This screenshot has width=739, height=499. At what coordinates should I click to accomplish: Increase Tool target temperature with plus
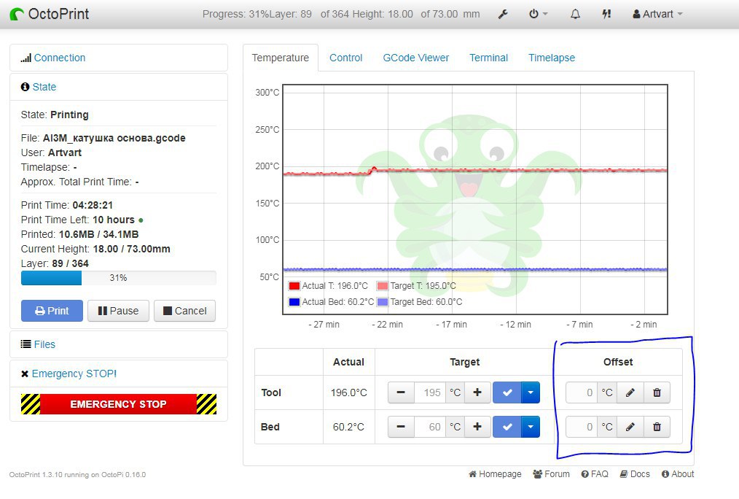477,392
